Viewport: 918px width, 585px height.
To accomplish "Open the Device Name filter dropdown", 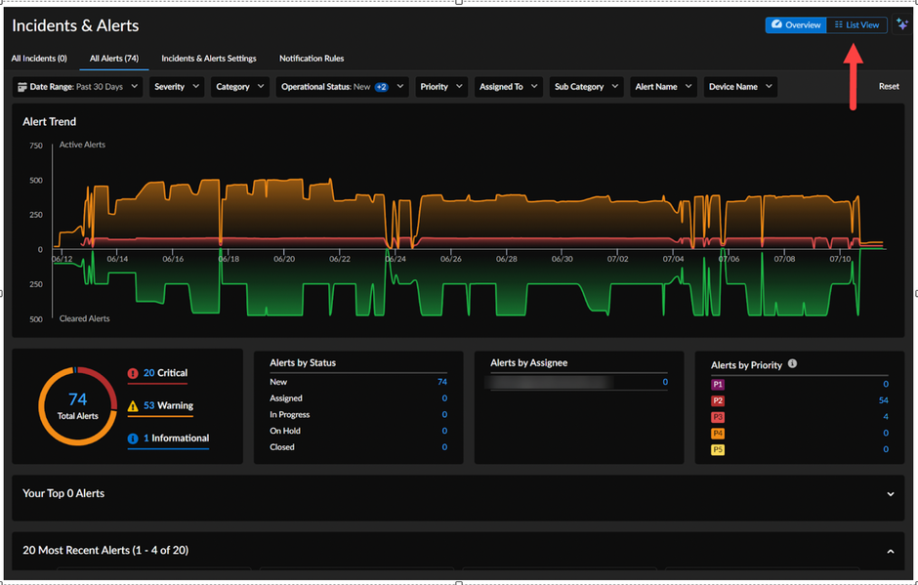I will click(x=740, y=87).
